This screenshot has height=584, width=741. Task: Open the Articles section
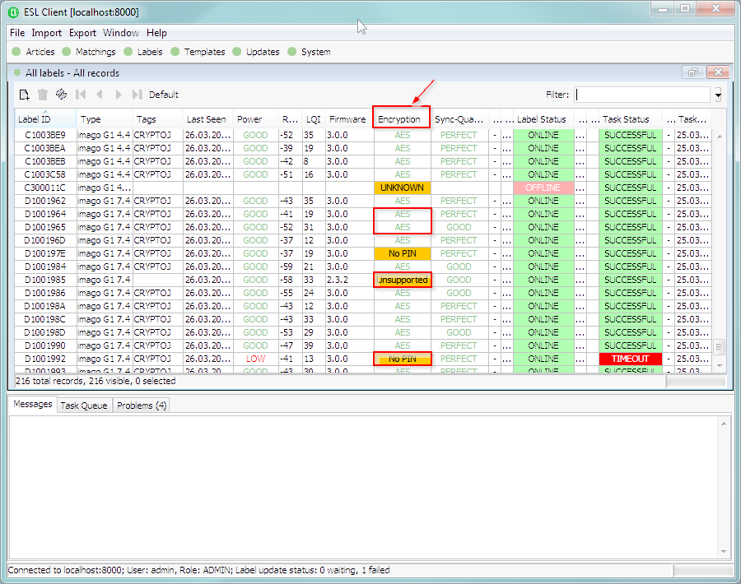pyautogui.click(x=34, y=52)
